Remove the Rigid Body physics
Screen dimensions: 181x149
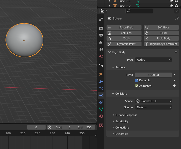pyautogui.click(x=161, y=38)
